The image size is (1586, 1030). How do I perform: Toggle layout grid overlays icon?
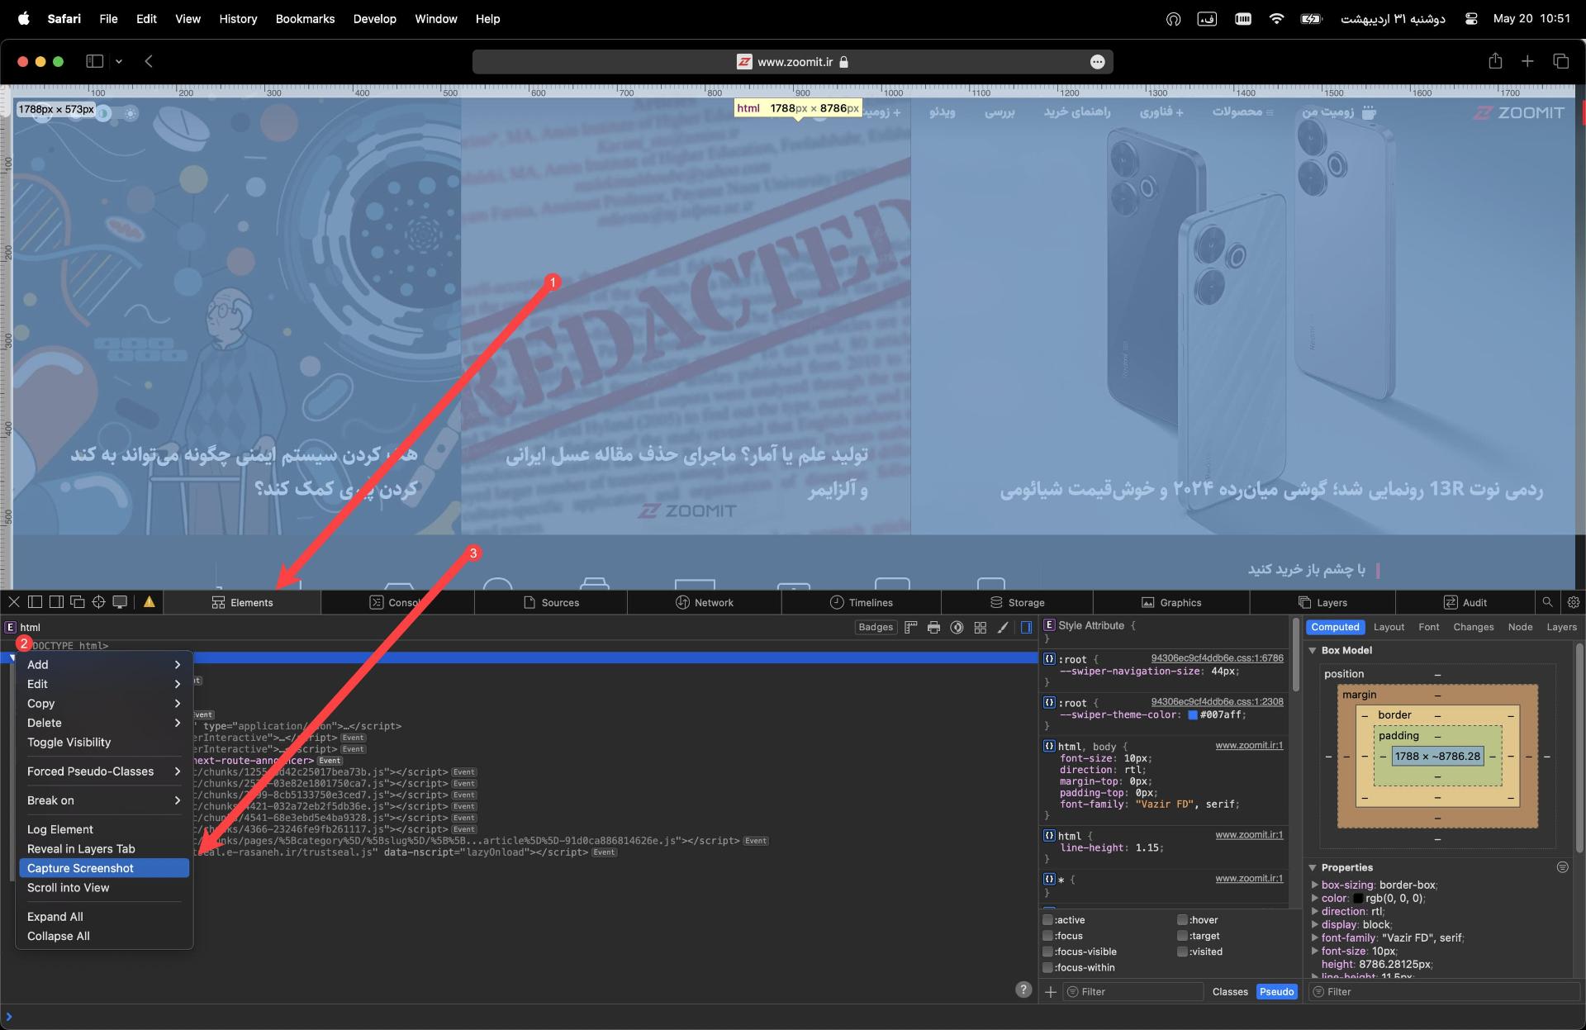click(x=980, y=628)
